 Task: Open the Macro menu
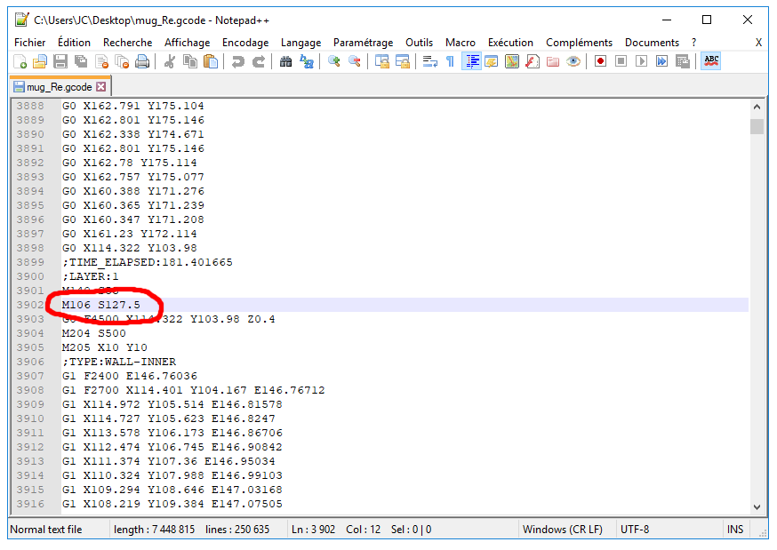(461, 43)
